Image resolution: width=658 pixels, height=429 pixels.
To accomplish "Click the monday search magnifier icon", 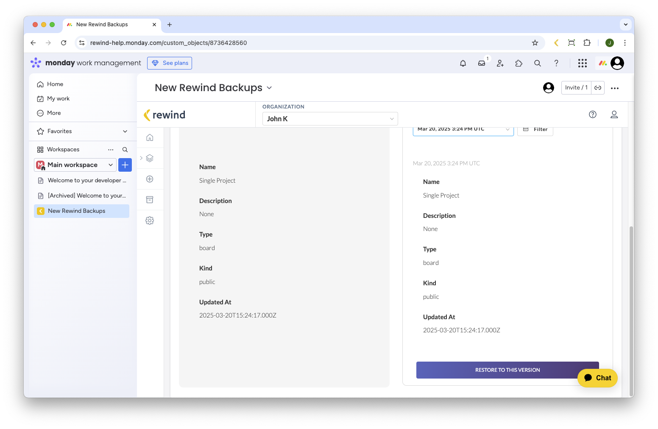I will 538,63.
